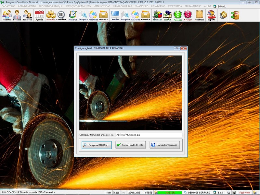
Task: Open the FINANCEIRO menu
Action: pyautogui.click(x=141, y=6)
